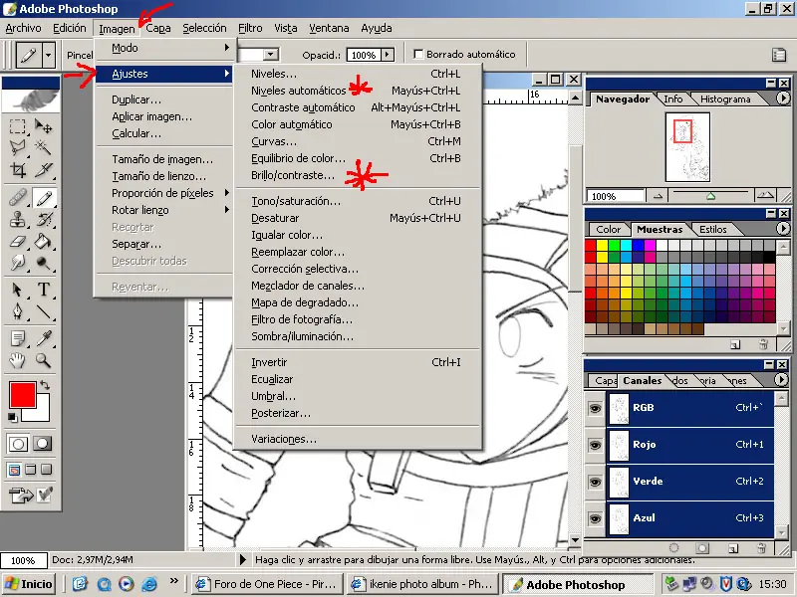The height and width of the screenshot is (597, 797).
Task: Switch to the Histograma tab
Action: pos(725,99)
